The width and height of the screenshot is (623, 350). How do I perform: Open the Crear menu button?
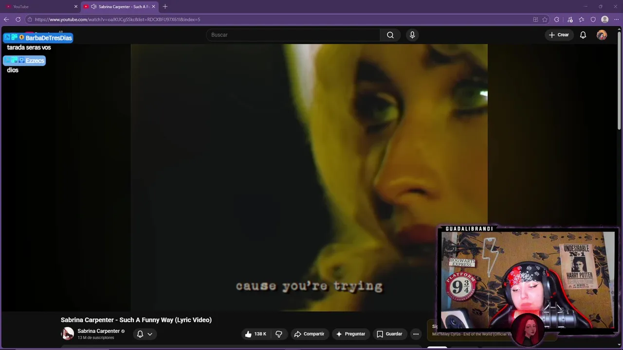click(559, 35)
